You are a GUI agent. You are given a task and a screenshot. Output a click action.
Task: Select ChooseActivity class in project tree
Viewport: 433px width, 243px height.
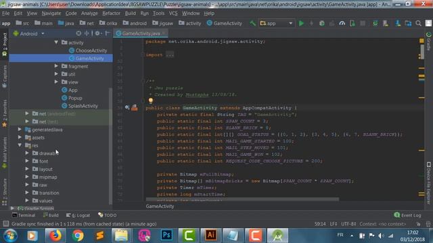coord(88,51)
